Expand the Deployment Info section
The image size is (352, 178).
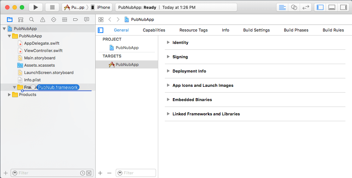coord(168,71)
